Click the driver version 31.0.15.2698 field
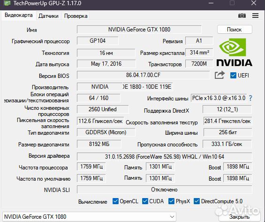 click(x=165, y=157)
